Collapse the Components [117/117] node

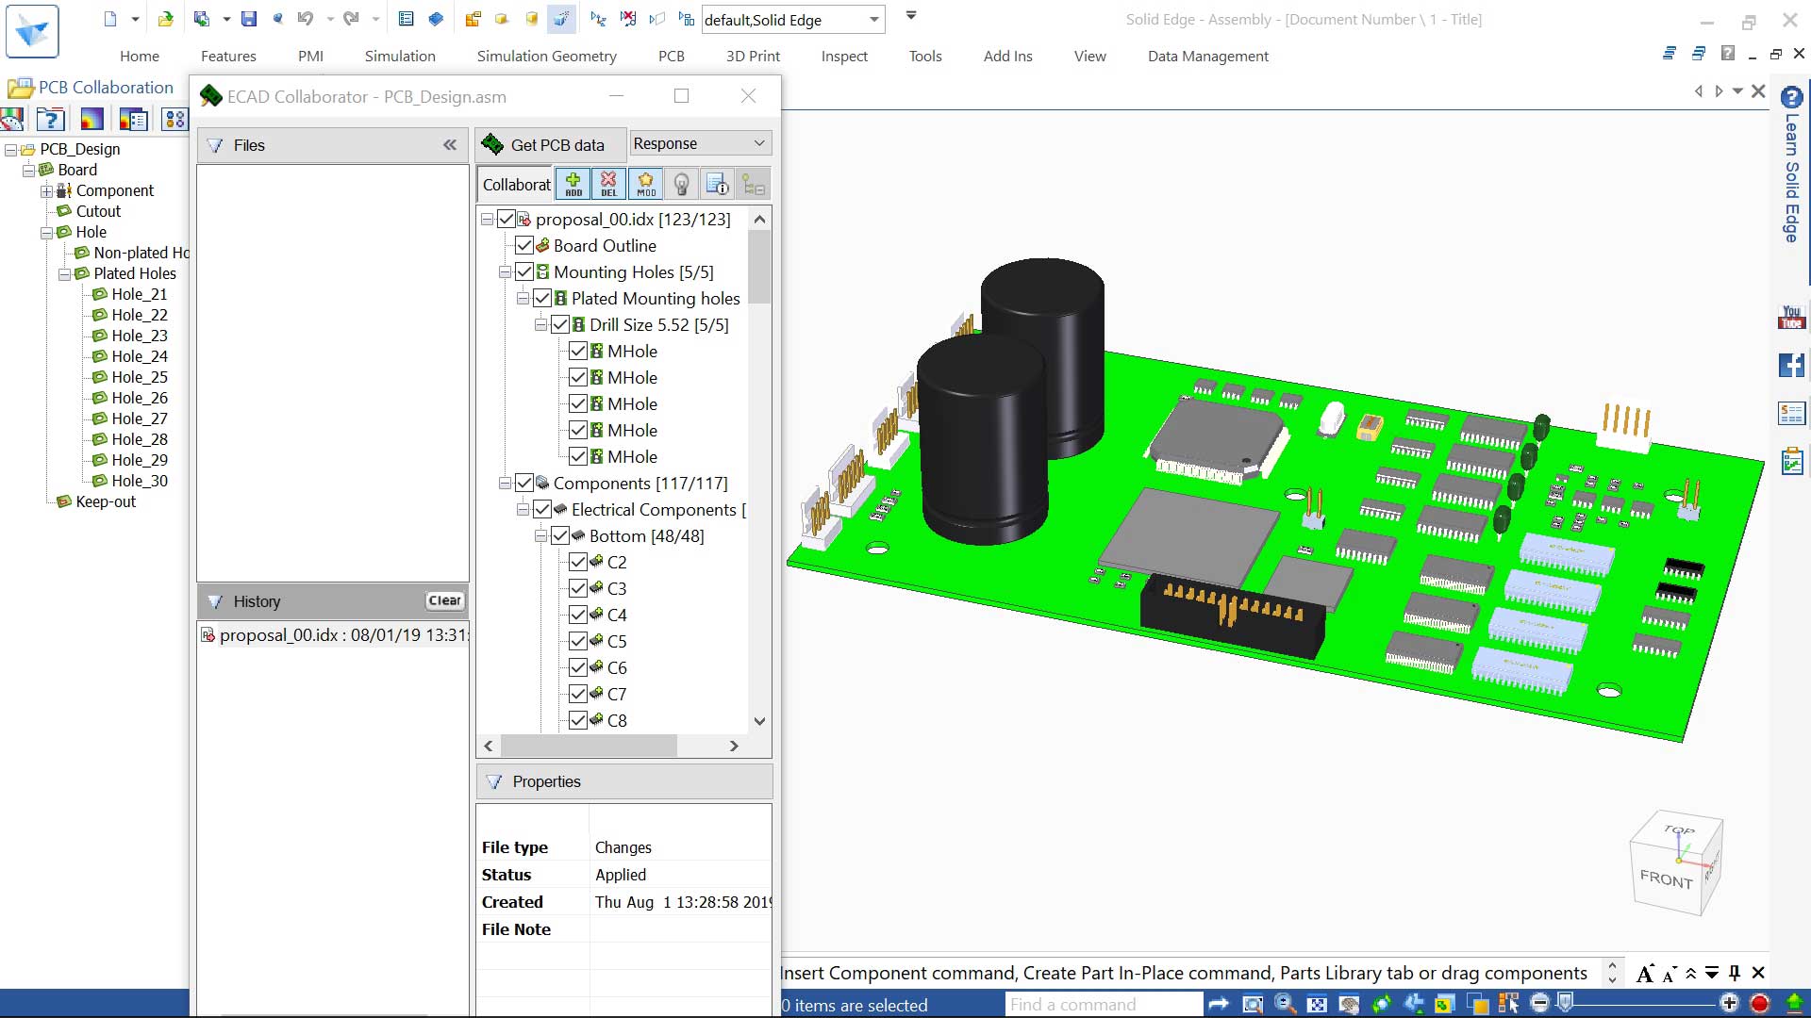point(505,484)
